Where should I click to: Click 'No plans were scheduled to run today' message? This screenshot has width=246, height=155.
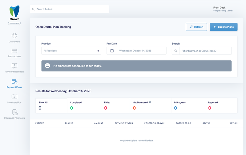[x=78, y=66]
